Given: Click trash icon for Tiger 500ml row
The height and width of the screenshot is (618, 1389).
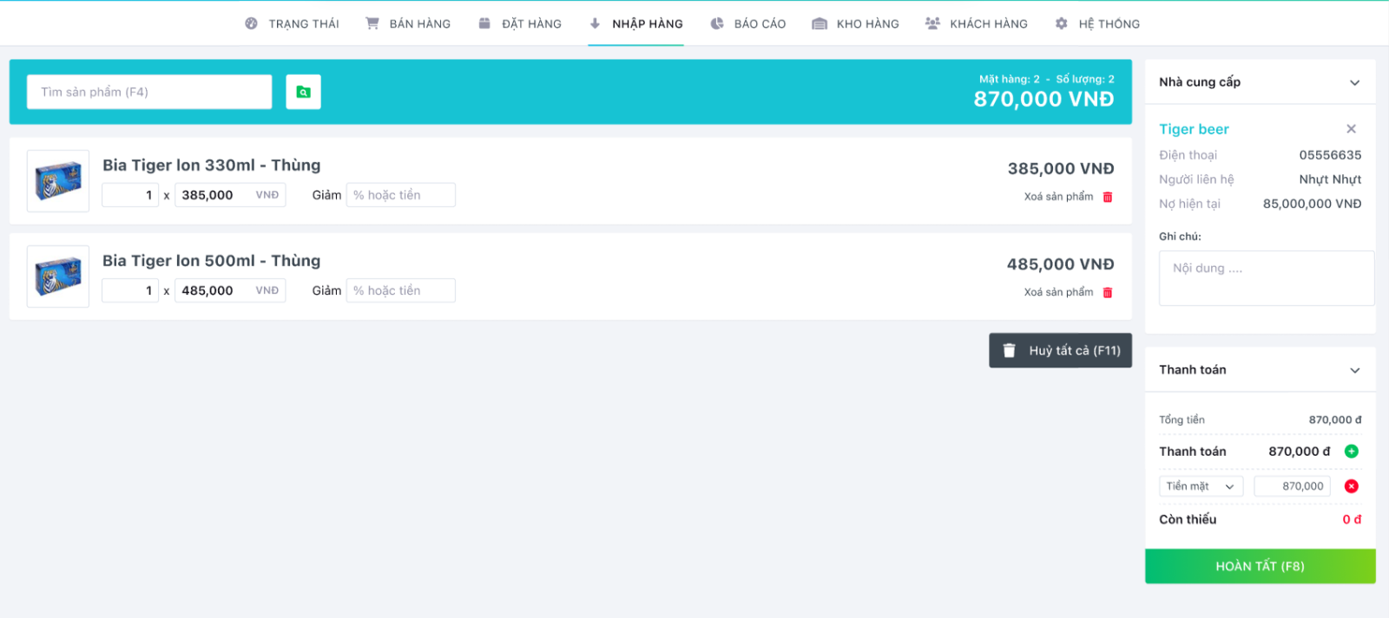Looking at the screenshot, I should pos(1107,292).
